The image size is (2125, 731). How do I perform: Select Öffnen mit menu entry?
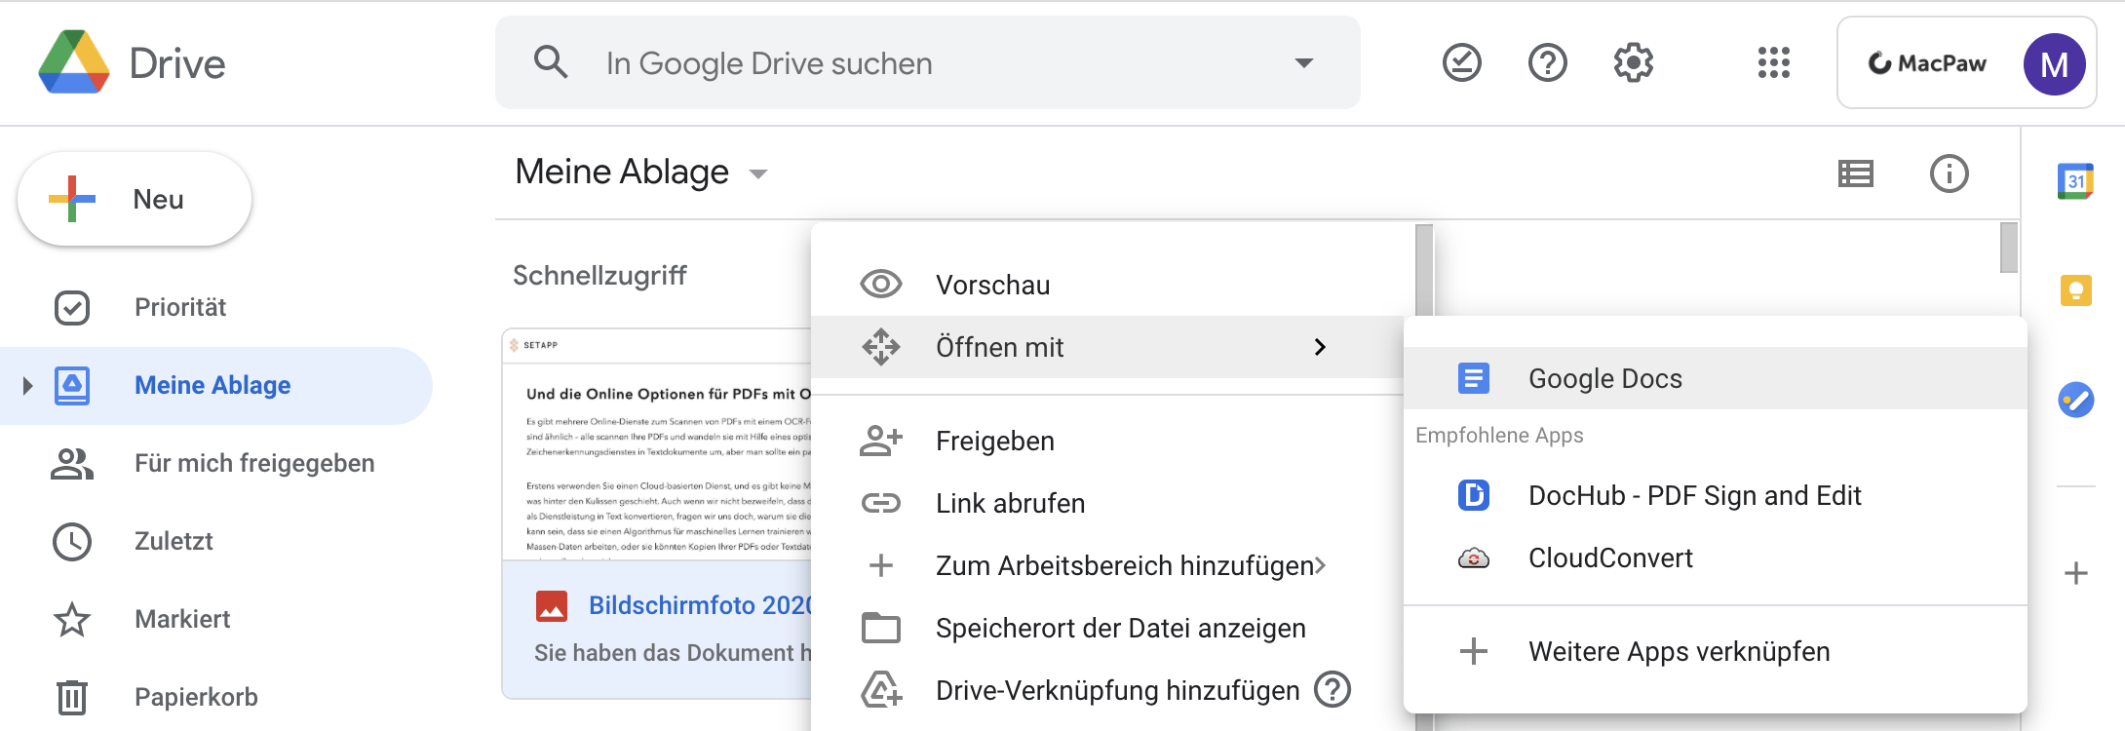[1106, 347]
